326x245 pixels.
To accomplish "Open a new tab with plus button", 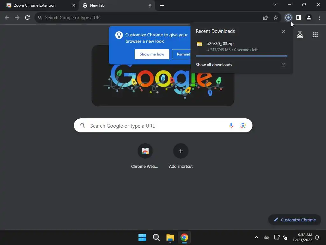I will 162,6.
